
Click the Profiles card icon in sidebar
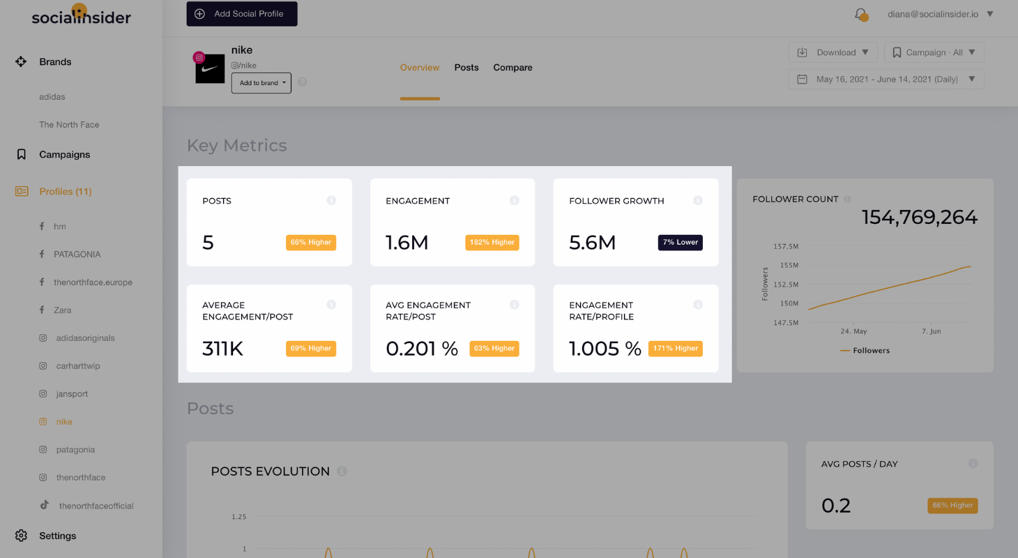point(22,191)
